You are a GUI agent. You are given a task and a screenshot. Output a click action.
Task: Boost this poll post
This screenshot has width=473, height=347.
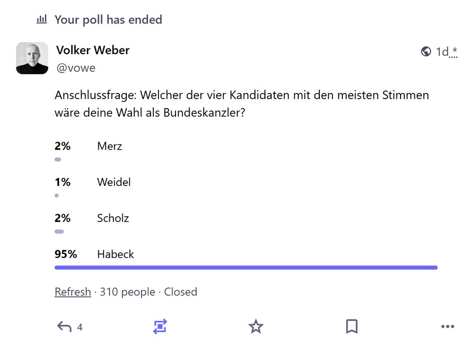tap(160, 326)
